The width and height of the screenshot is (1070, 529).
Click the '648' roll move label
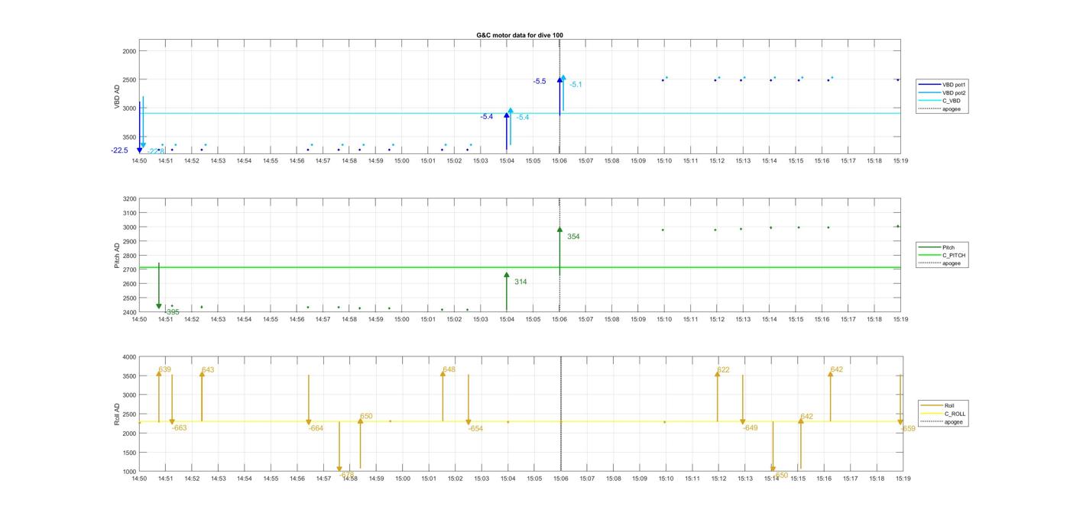click(449, 369)
